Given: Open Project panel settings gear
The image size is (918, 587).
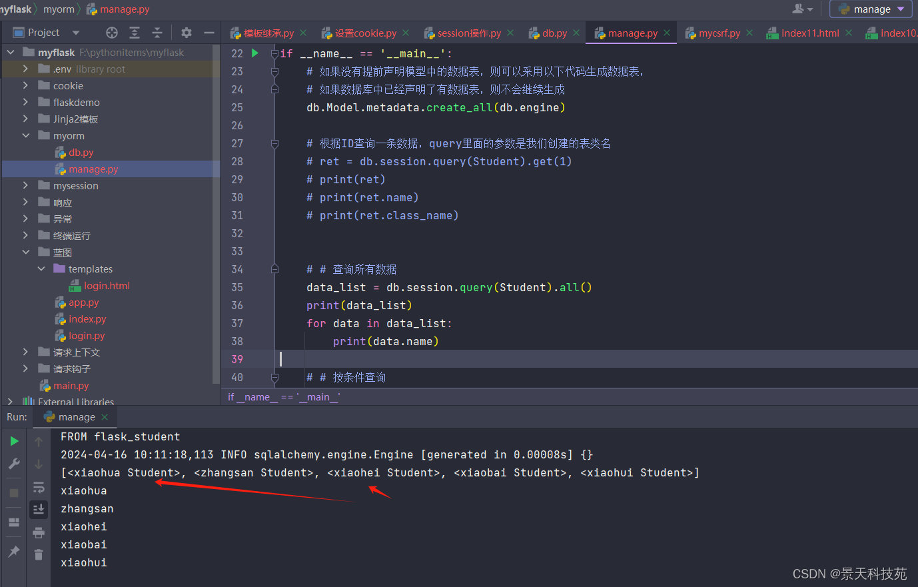Looking at the screenshot, I should pyautogui.click(x=187, y=33).
